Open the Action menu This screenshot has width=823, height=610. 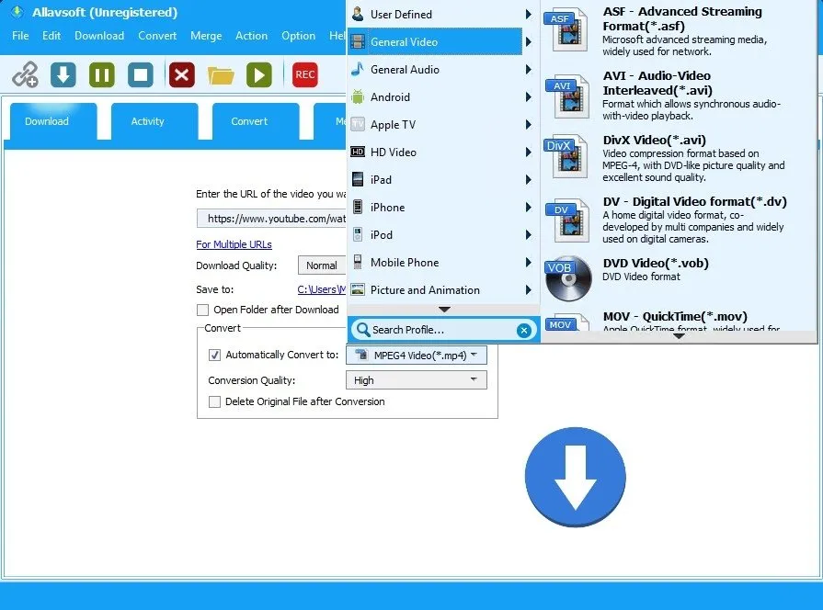tap(251, 36)
